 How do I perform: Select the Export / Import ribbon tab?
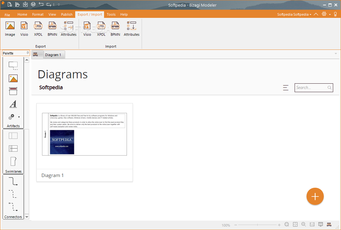pyautogui.click(x=90, y=14)
